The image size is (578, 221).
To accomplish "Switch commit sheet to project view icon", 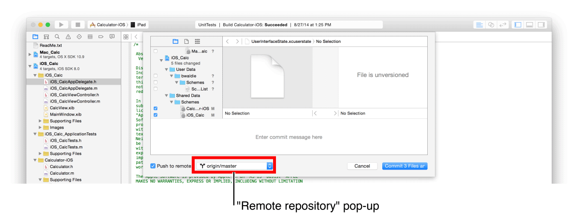I will point(175,41).
